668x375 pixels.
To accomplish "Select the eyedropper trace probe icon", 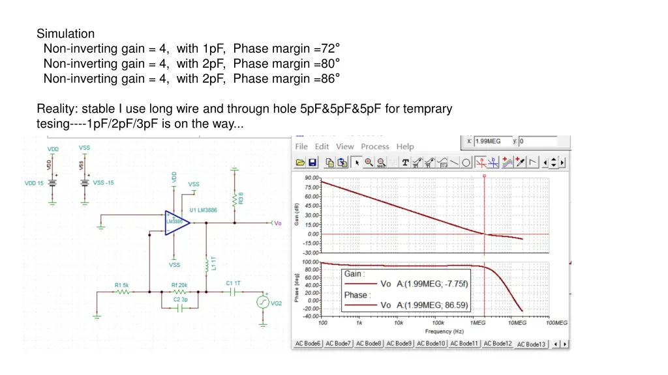I will click(519, 163).
